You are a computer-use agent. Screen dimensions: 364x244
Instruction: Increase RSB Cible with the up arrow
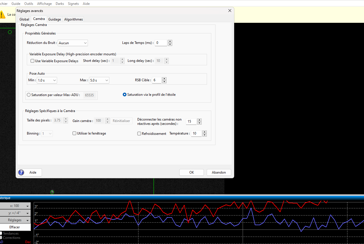pyautogui.click(x=164, y=79)
